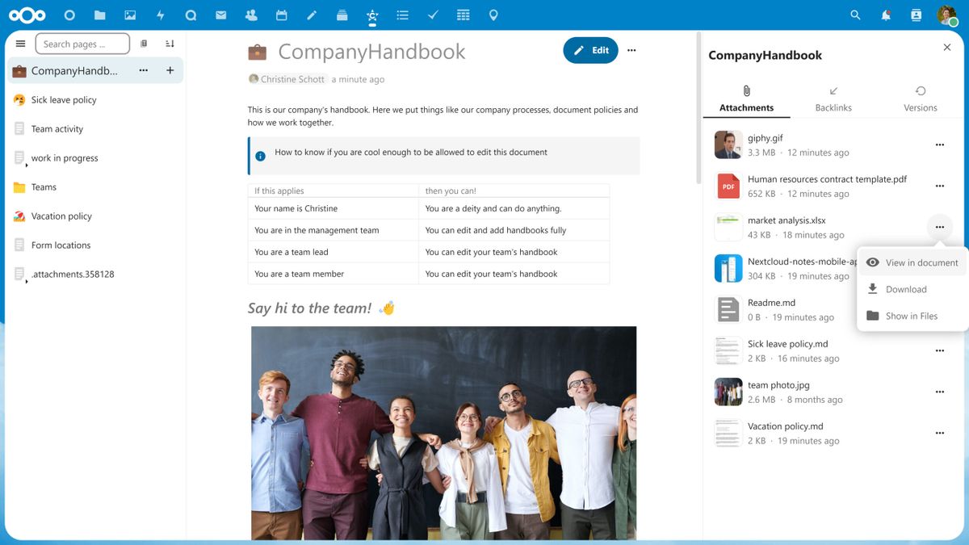The image size is (969, 545).
Task: Open the Photos app from the header
Action: (130, 15)
